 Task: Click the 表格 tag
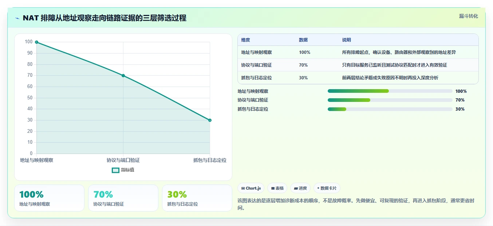click(277, 188)
